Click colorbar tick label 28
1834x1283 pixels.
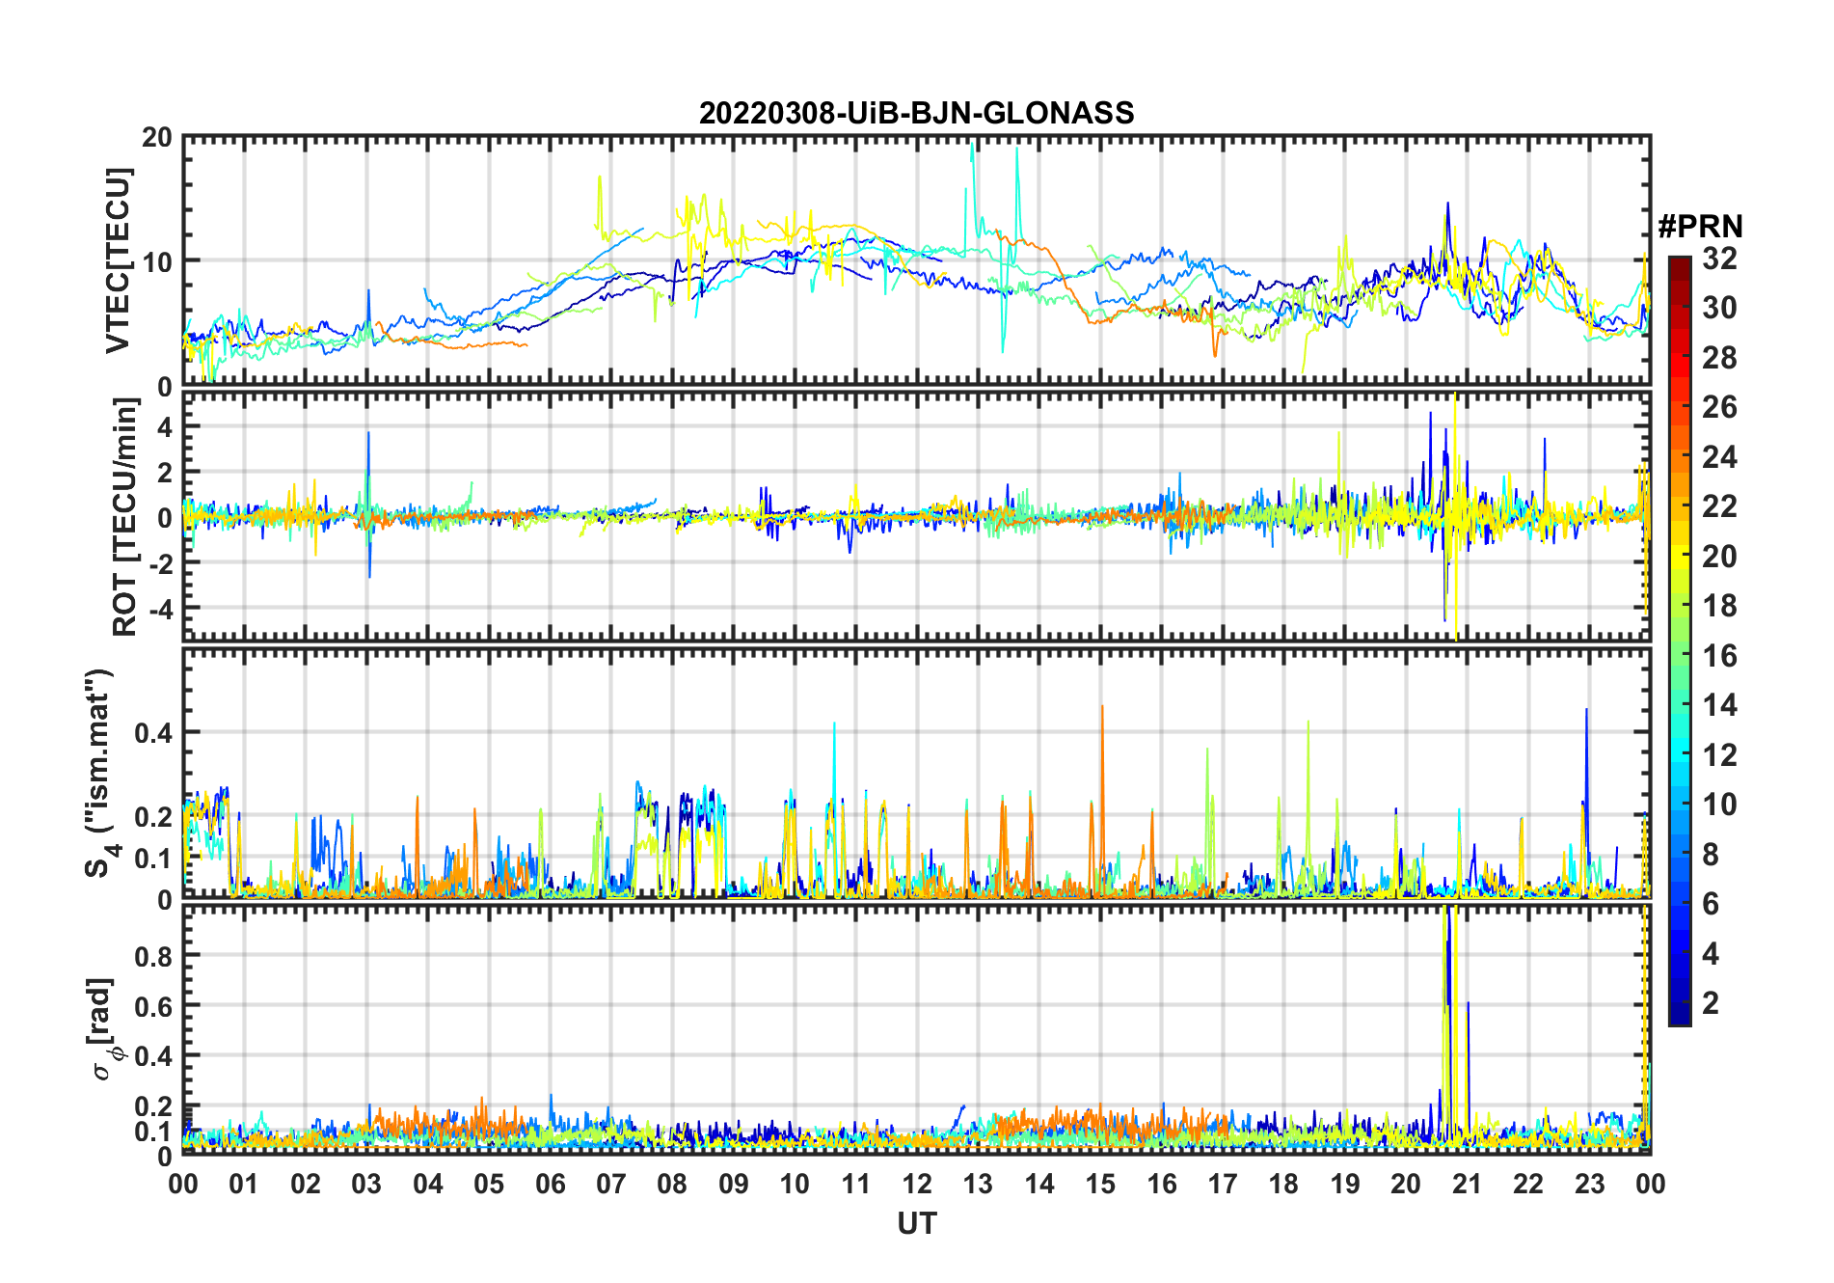click(x=1719, y=358)
